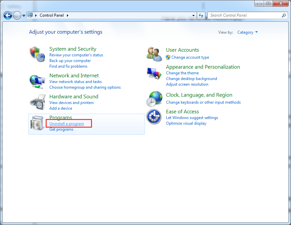
Task: Open View devices and printers
Action: click(71, 103)
